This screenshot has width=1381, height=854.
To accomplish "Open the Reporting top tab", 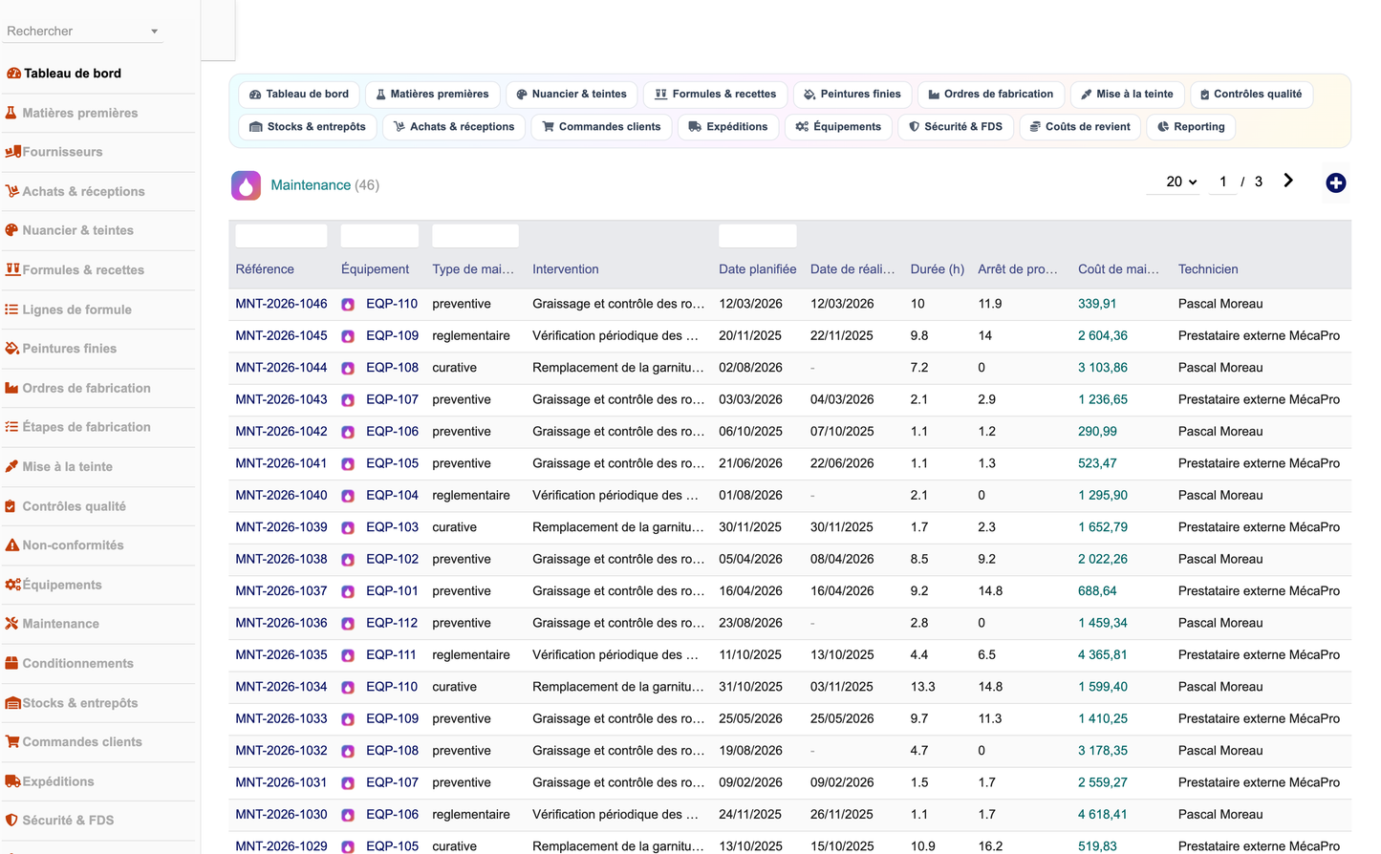I will [x=1191, y=127].
